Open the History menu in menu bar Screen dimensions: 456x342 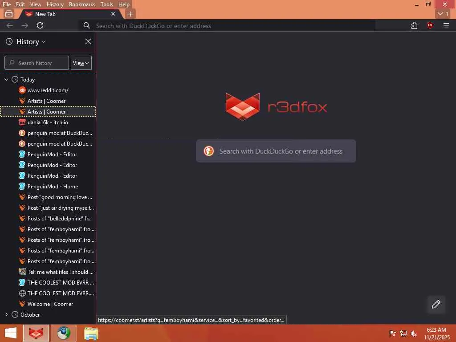55,4
